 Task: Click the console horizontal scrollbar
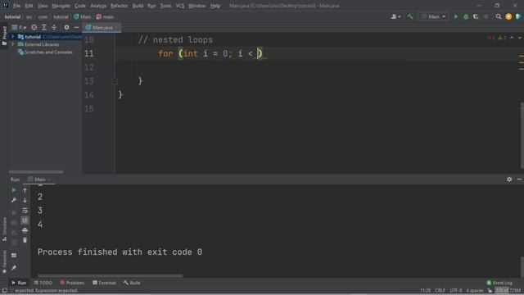click(111, 276)
